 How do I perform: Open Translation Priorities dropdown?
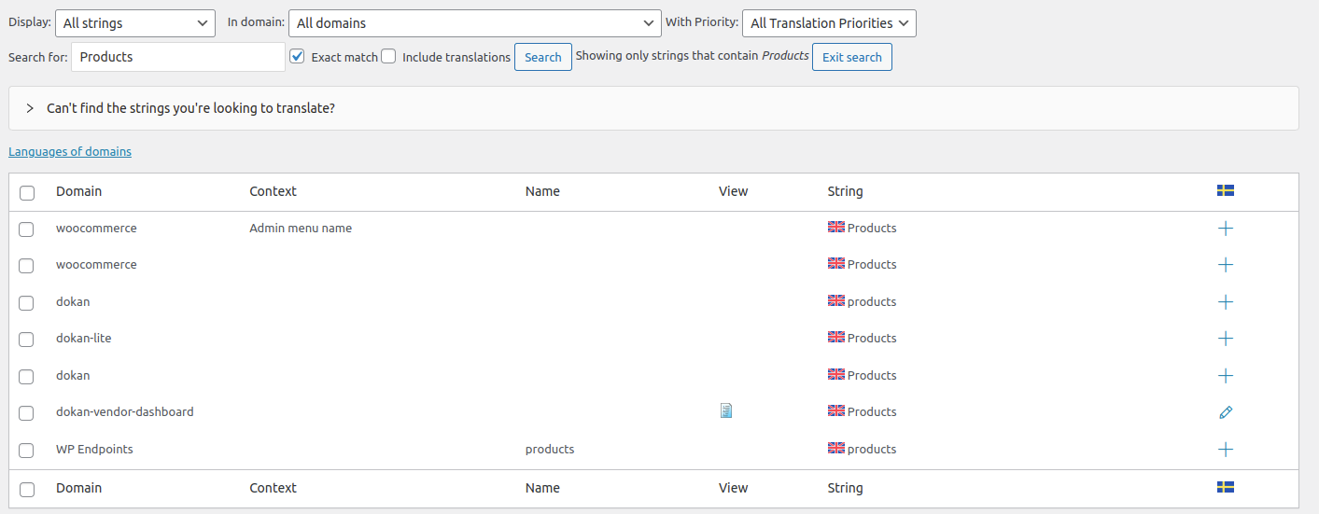(829, 23)
